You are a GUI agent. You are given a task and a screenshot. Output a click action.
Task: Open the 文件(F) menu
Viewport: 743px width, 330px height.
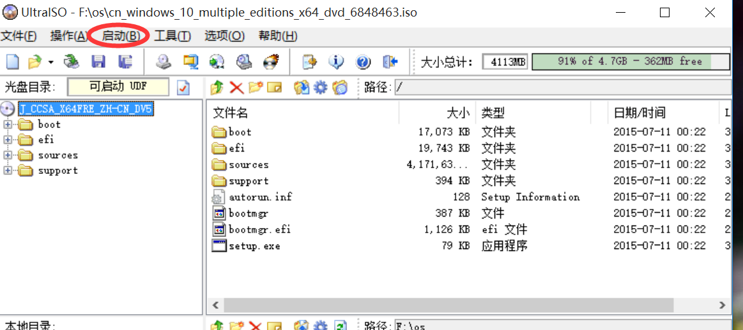click(x=19, y=36)
